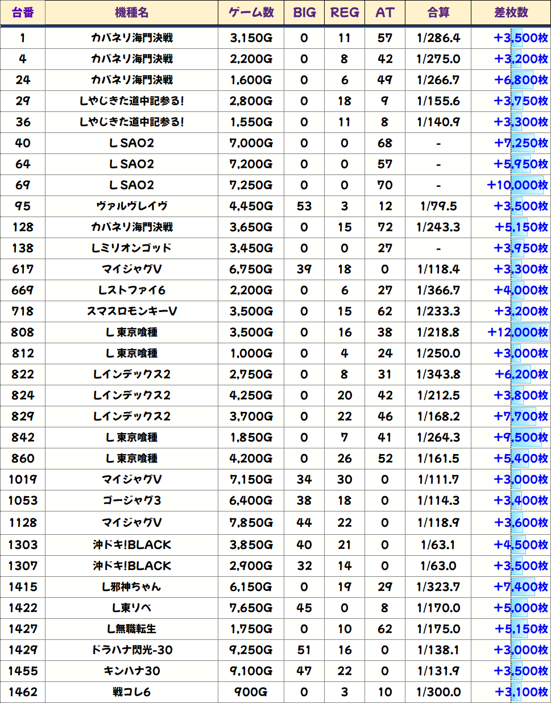The image size is (551, 703).
Task: Click the 差枚数 column header
Action: [x=511, y=13]
